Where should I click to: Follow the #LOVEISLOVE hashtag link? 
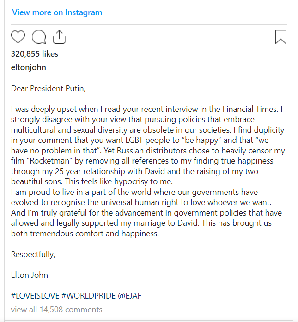point(35,296)
